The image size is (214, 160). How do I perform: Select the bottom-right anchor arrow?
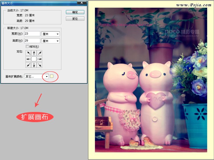(39, 65)
